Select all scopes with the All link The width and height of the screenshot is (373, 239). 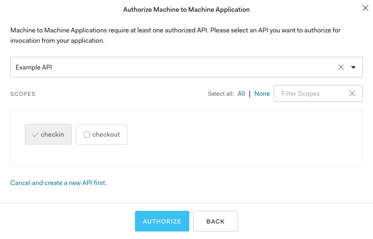tap(241, 93)
